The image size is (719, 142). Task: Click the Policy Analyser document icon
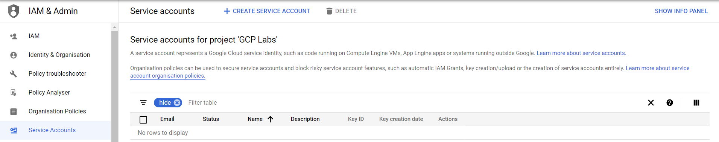pyautogui.click(x=14, y=93)
